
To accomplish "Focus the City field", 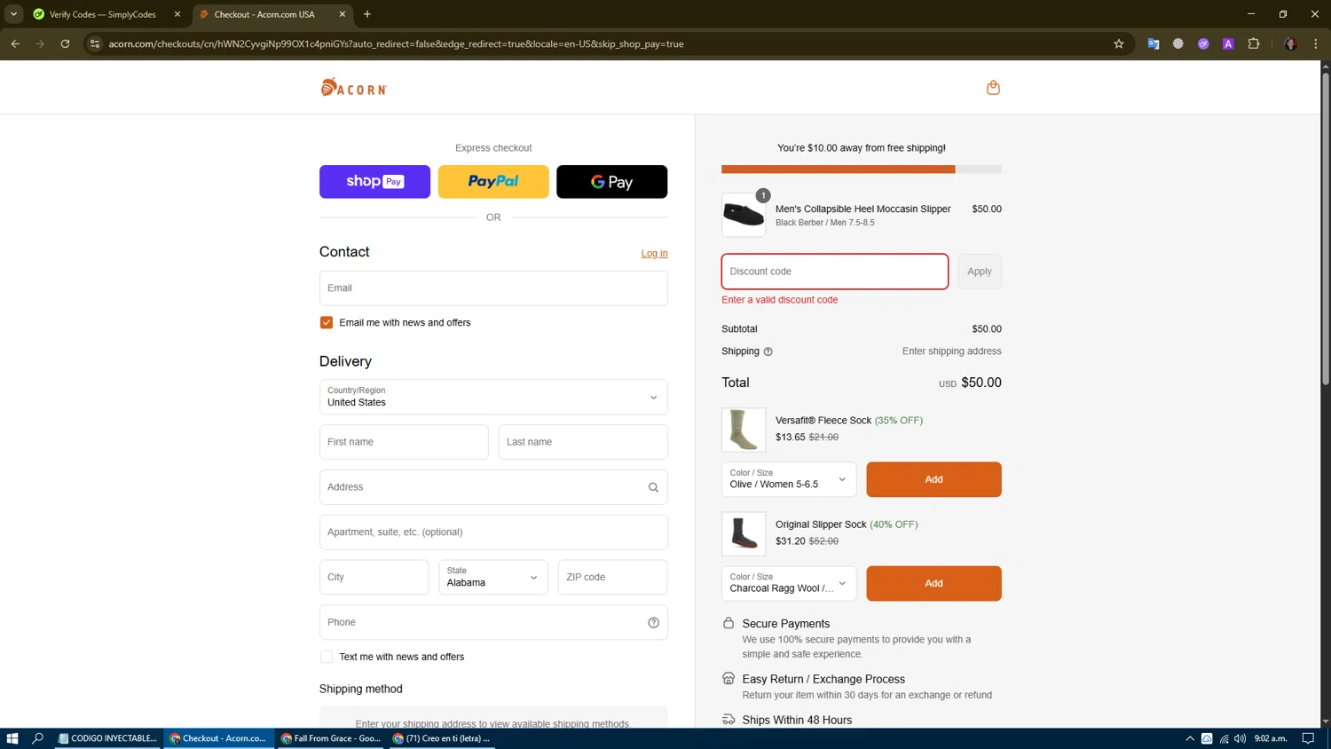I will [x=374, y=577].
